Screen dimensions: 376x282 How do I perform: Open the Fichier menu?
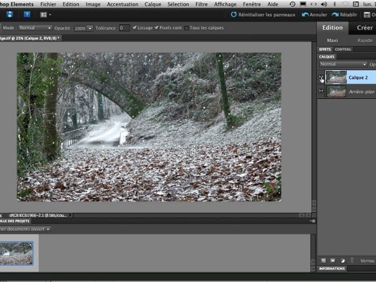(x=48, y=4)
